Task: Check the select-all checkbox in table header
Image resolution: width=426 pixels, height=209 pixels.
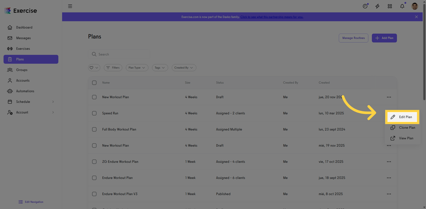Action: click(94, 83)
